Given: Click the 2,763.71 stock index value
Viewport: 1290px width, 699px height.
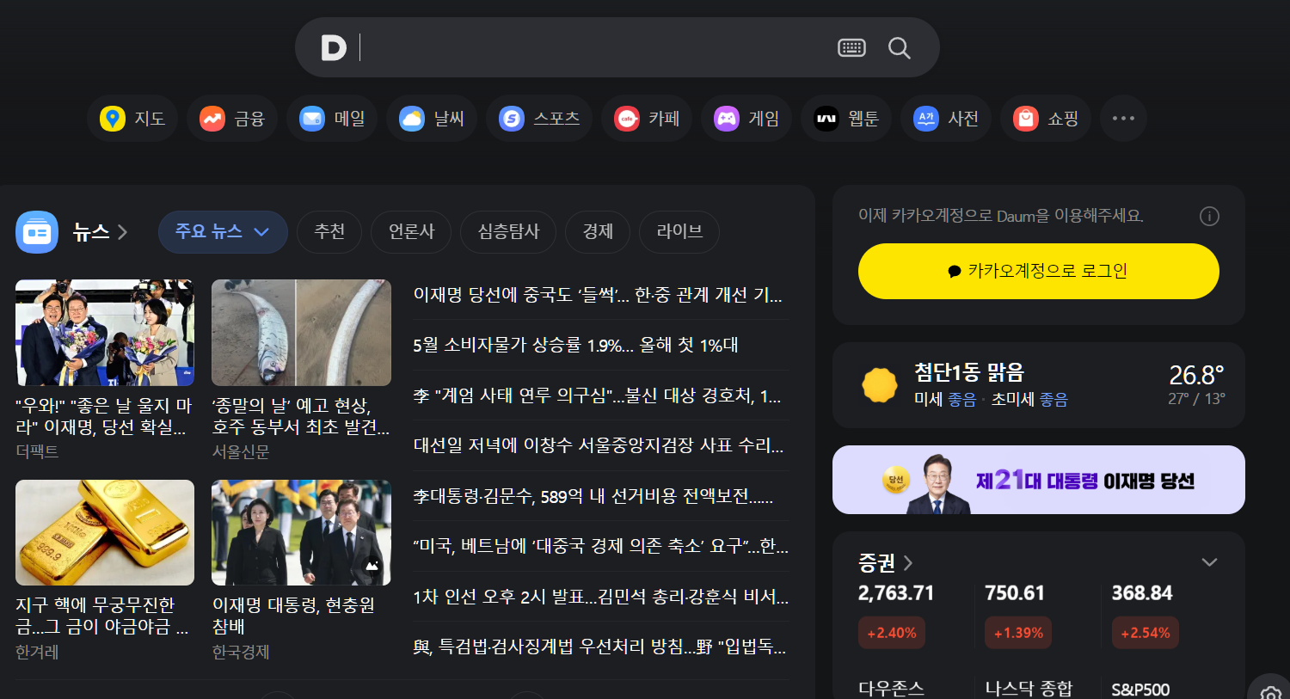Looking at the screenshot, I should coord(896,593).
